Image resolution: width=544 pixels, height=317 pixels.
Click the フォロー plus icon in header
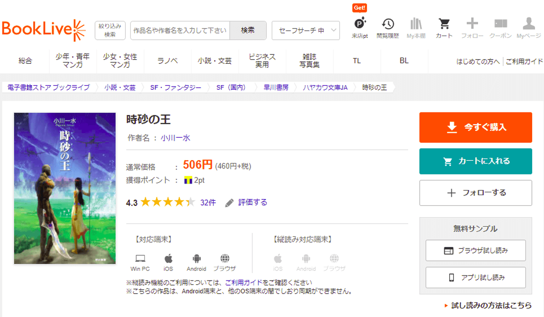[472, 24]
